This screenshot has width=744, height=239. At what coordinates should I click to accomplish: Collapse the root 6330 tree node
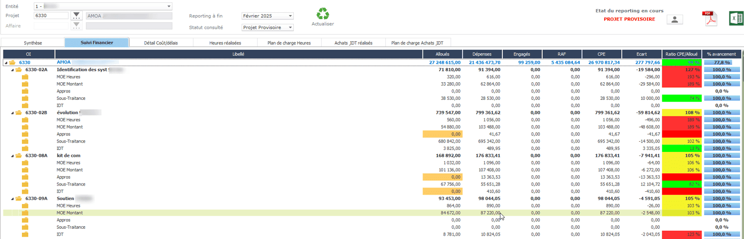click(x=6, y=63)
